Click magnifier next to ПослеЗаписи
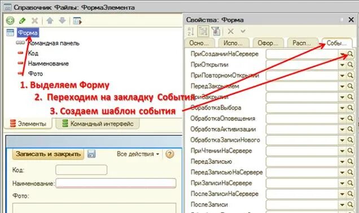 (350, 205)
